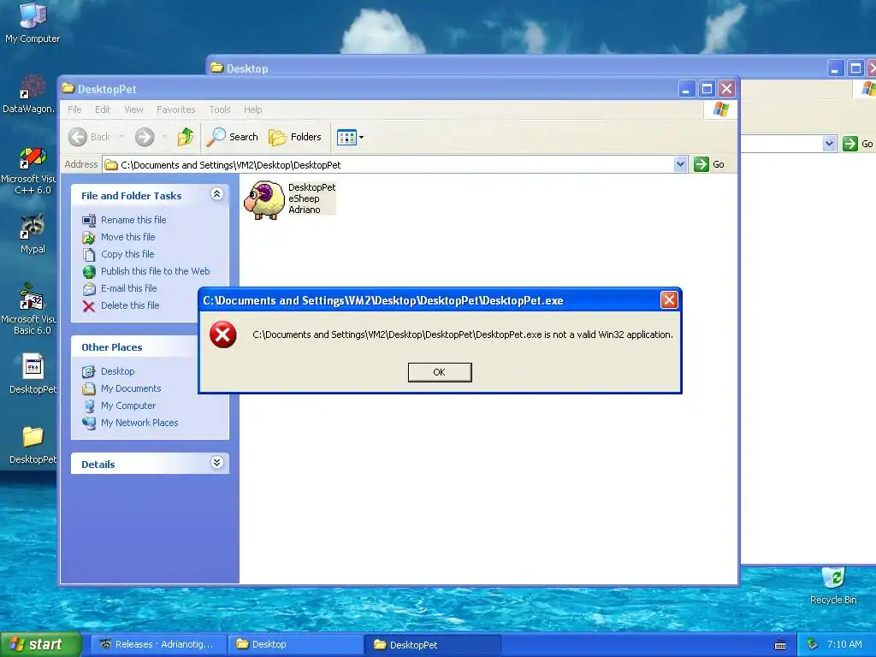Maximize the DesktopPet window
876x657 pixels.
[x=707, y=89]
